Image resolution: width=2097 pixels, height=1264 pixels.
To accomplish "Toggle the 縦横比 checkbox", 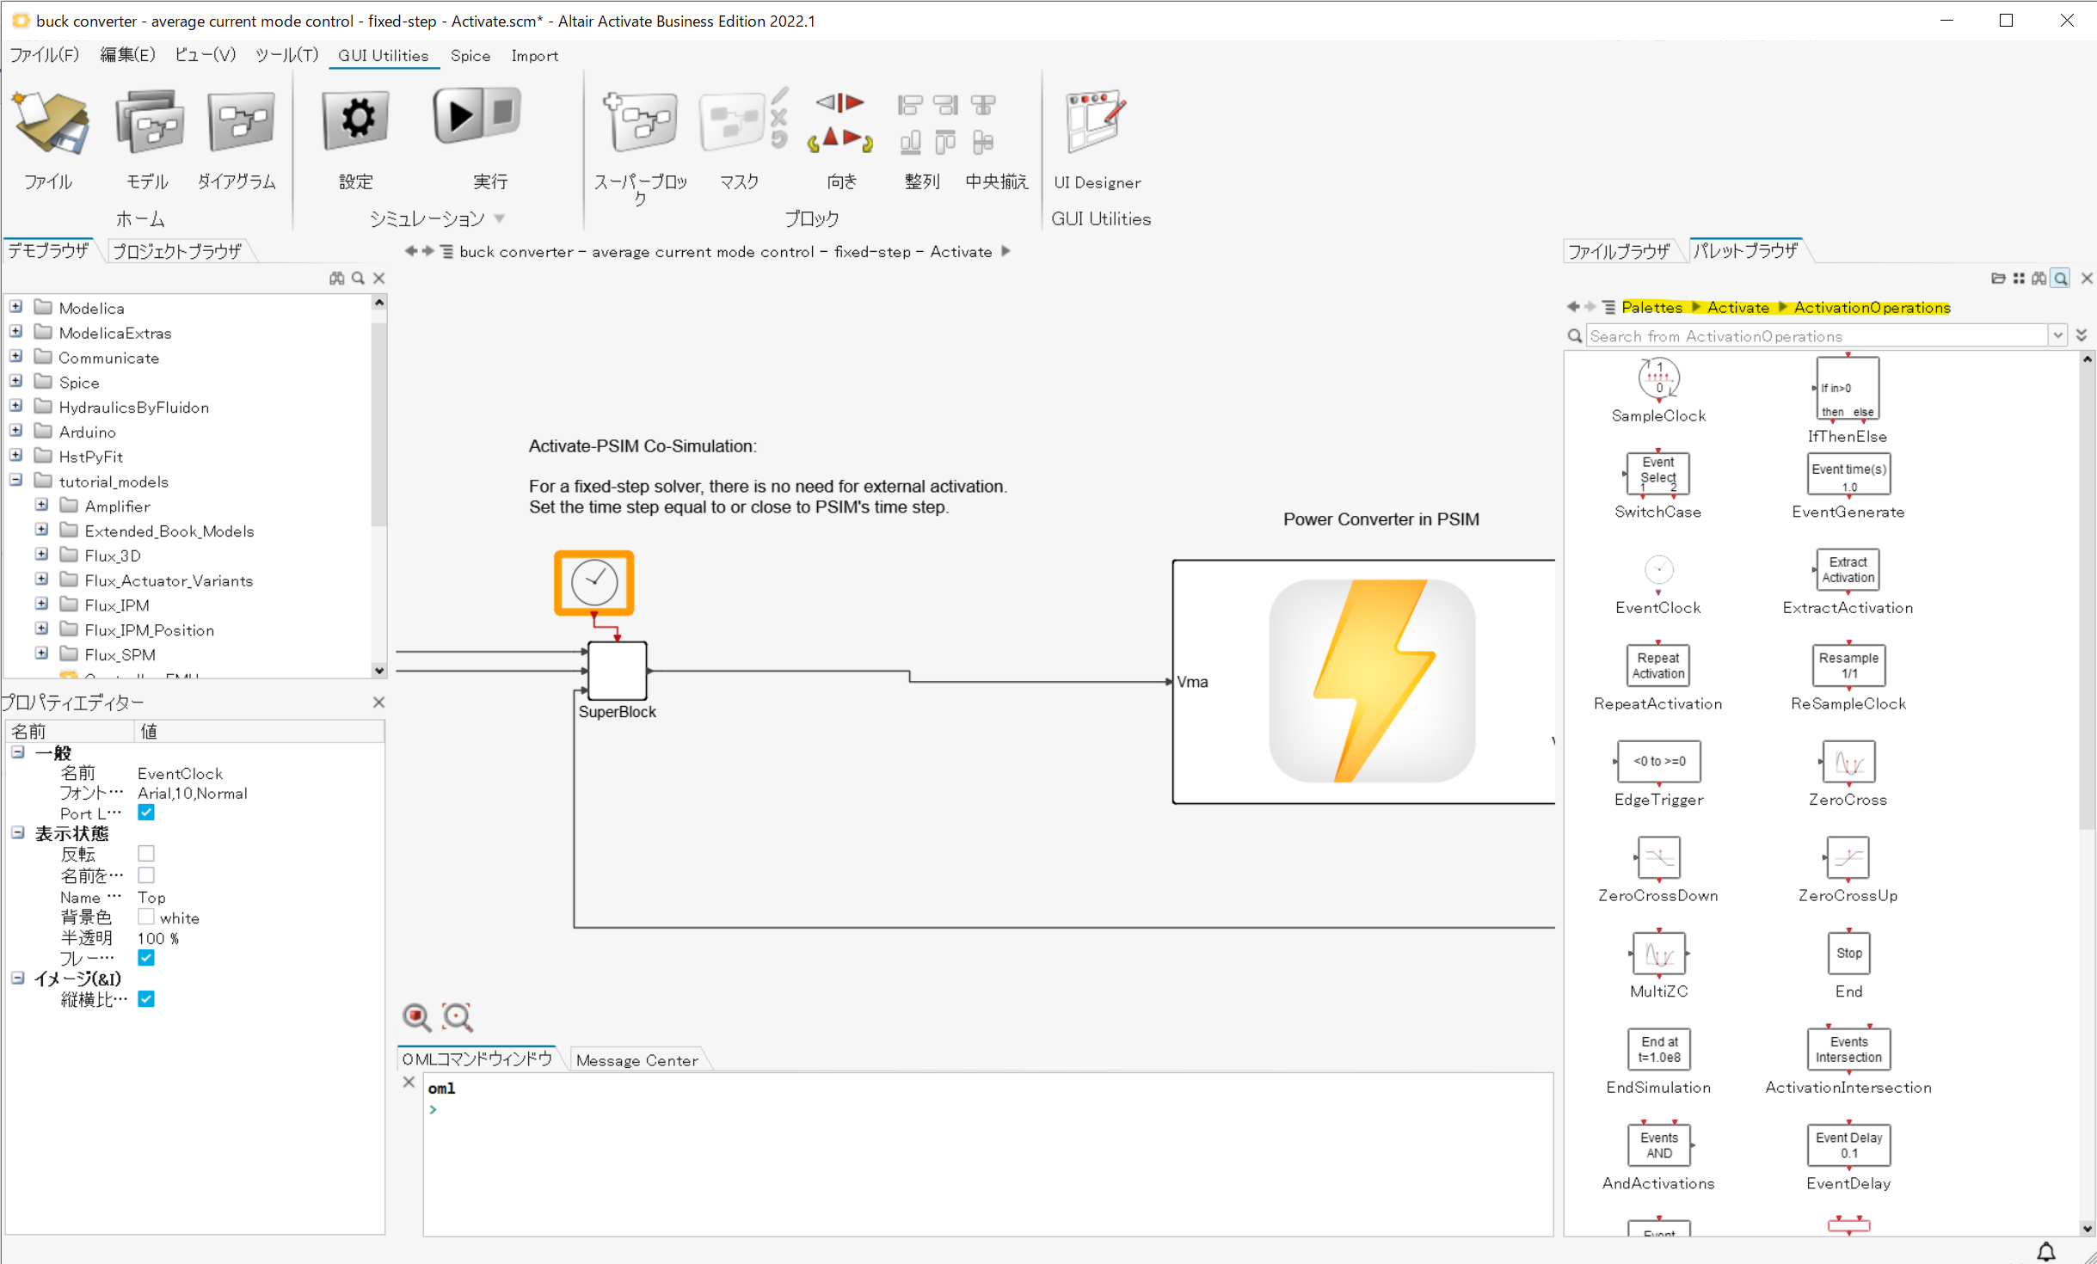I will [146, 999].
